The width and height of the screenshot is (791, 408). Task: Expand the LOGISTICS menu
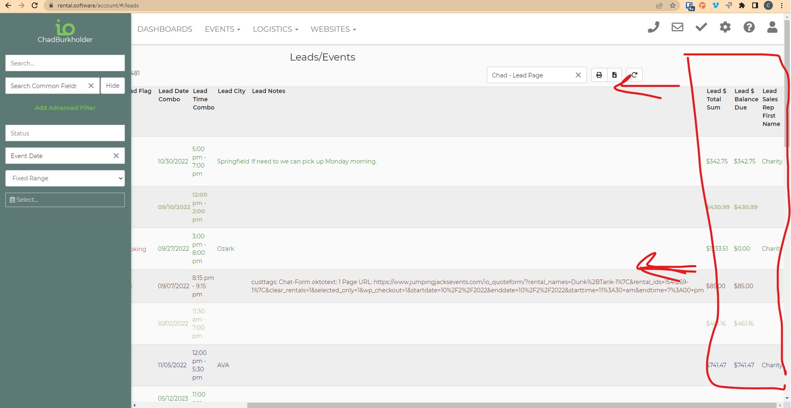275,29
